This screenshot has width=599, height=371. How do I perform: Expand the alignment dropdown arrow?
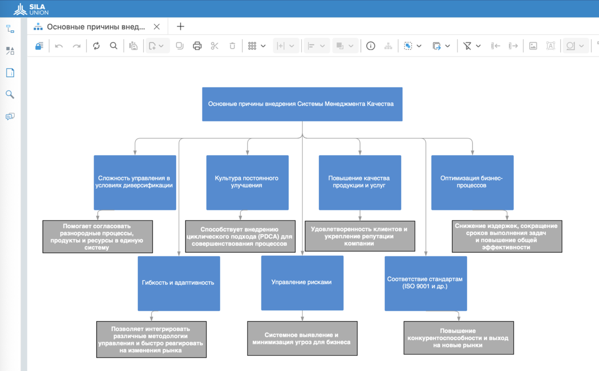[322, 46]
